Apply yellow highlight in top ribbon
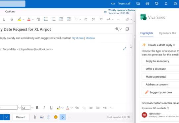 20,19
